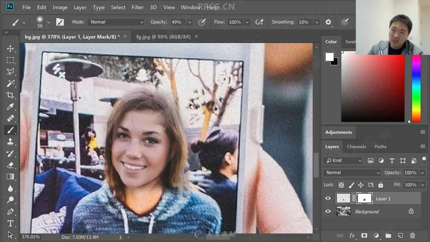Screen dimensions: 430x242
Task: Click the Delete layer trash icon
Action: tap(412, 236)
